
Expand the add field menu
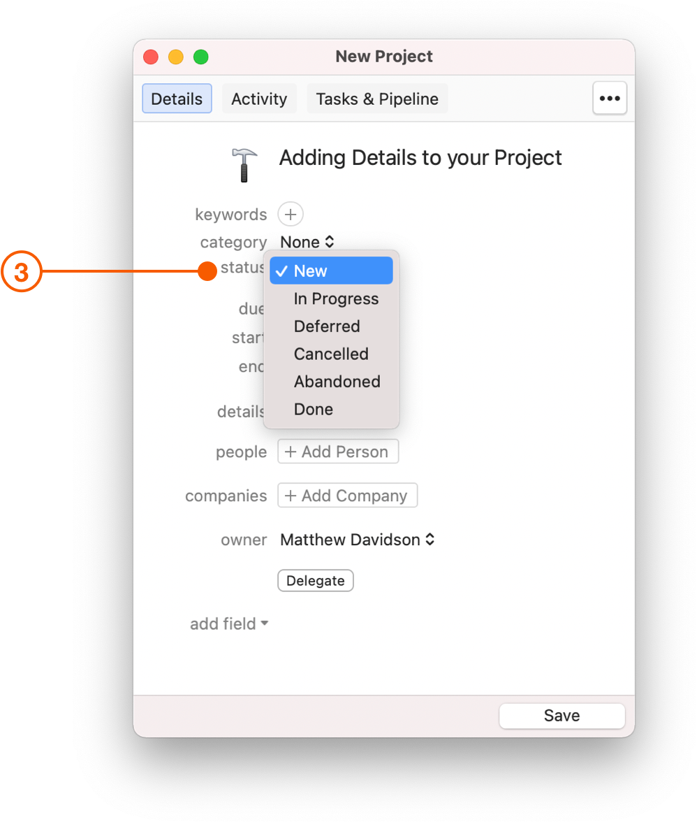(229, 623)
